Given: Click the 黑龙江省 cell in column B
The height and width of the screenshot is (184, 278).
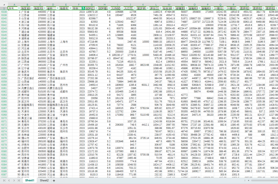Looking at the screenshot, I should point(27,118).
